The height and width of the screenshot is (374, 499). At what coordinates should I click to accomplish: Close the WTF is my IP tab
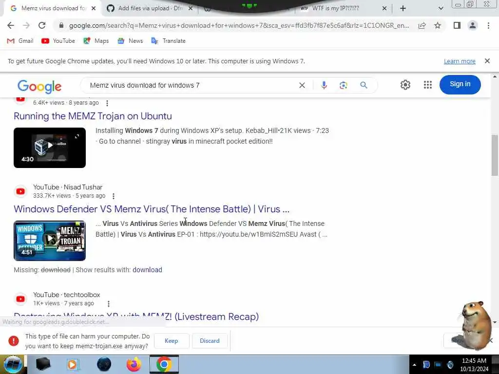tap(384, 8)
